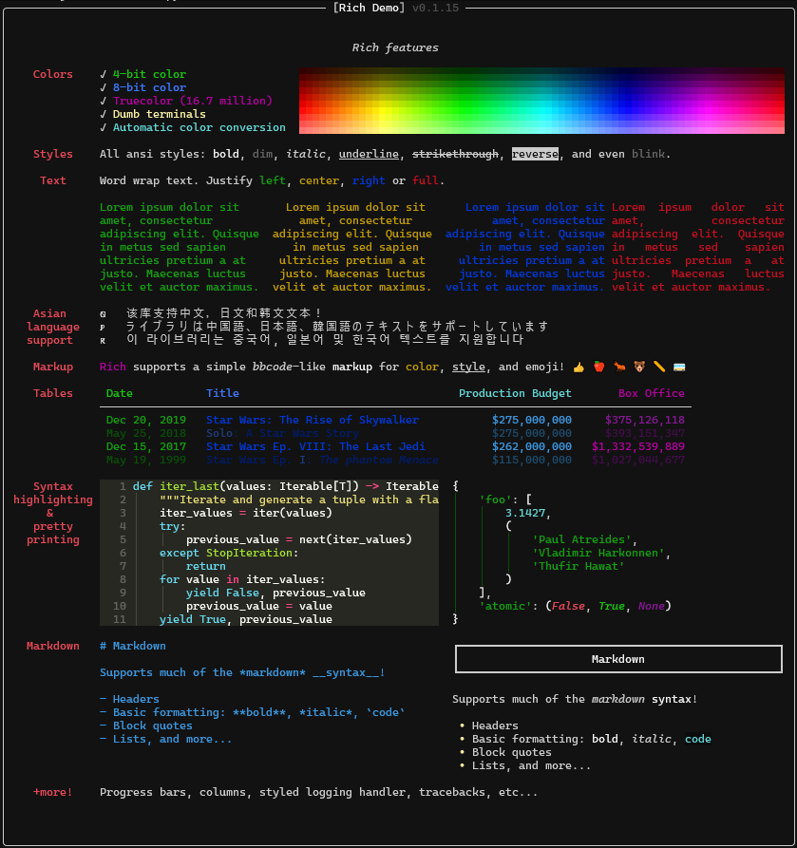
Task: Click the purple word 'Rich' in Markup
Action: point(112,367)
